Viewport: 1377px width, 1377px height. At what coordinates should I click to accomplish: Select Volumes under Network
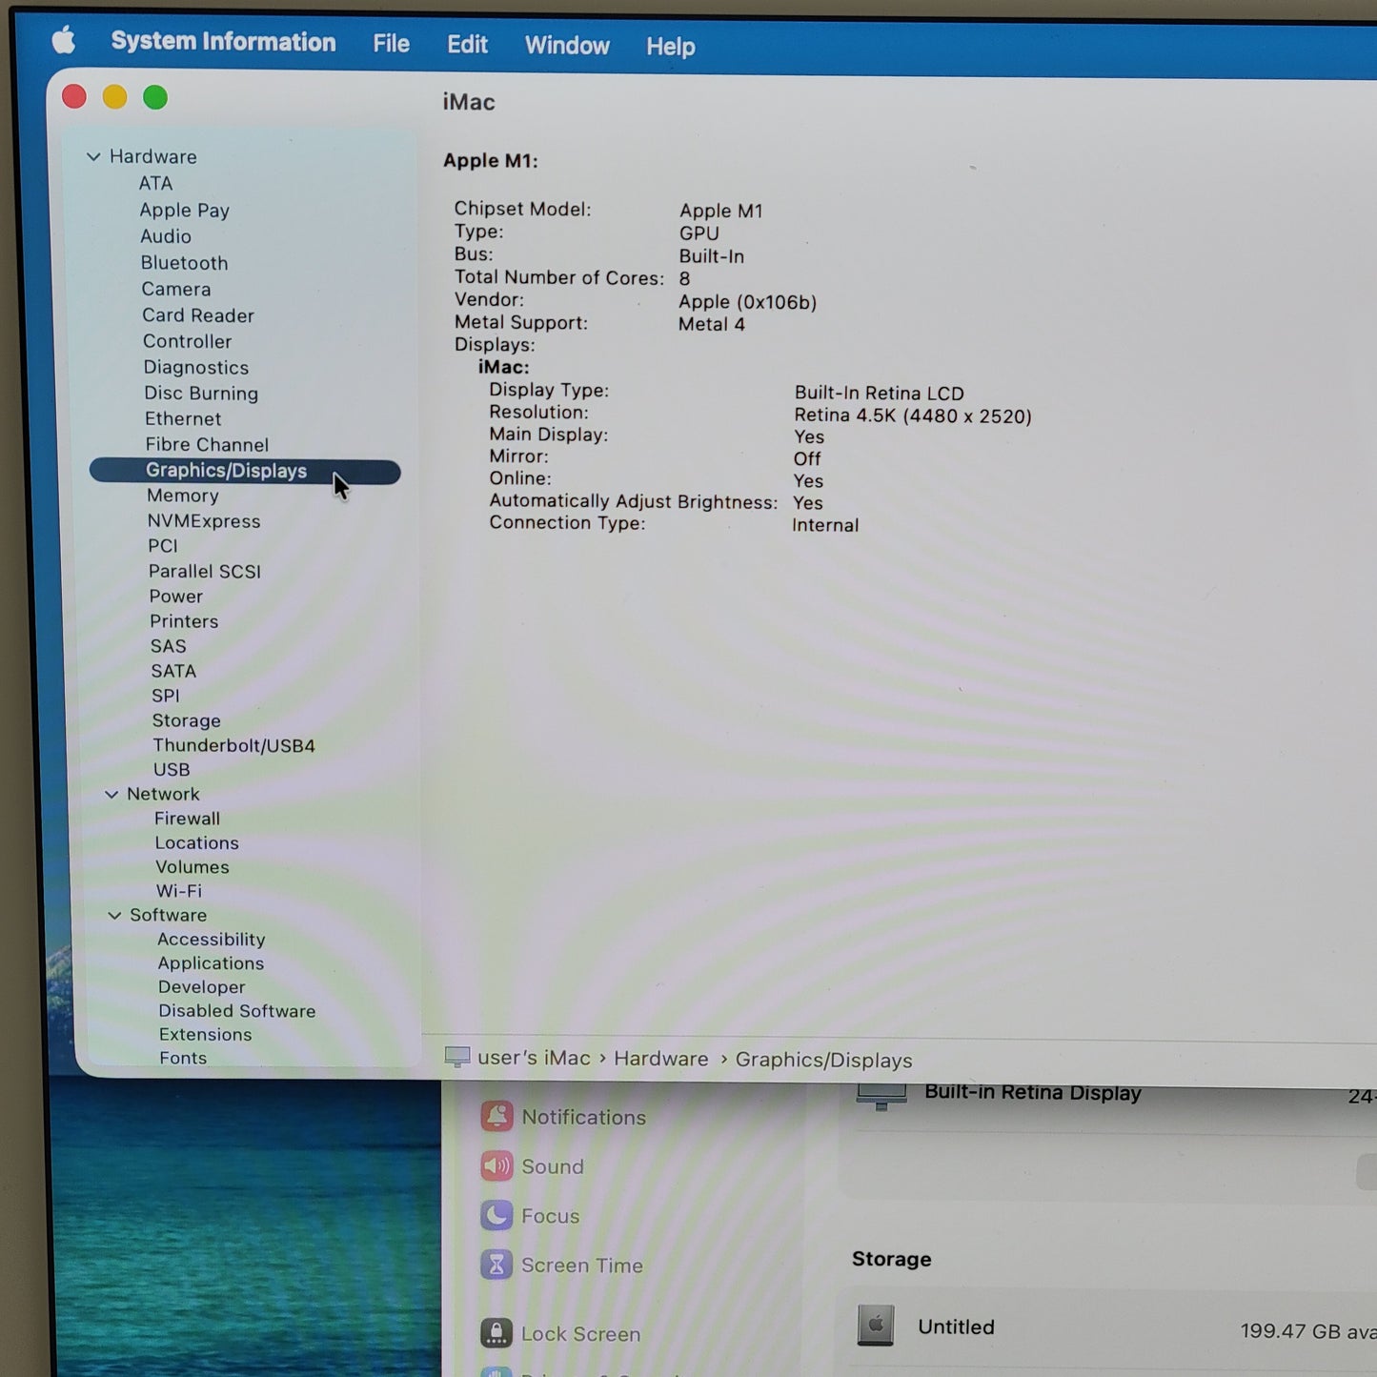tap(192, 867)
